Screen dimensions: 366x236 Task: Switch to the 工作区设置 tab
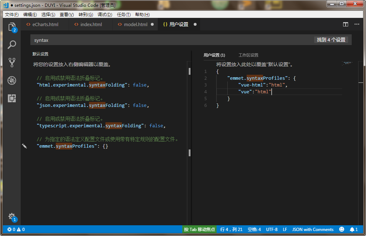(248, 55)
